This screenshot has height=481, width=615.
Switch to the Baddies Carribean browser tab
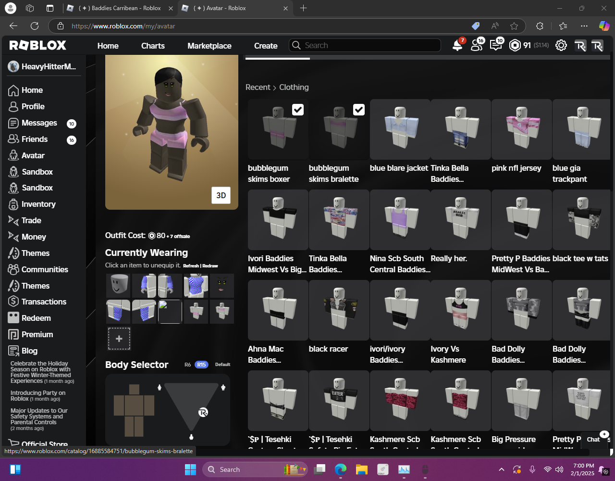click(x=120, y=8)
